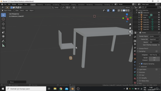Open the Tool settings tab icon
Image resolution: width=161 pixels, height=91 pixels.
(135, 37)
